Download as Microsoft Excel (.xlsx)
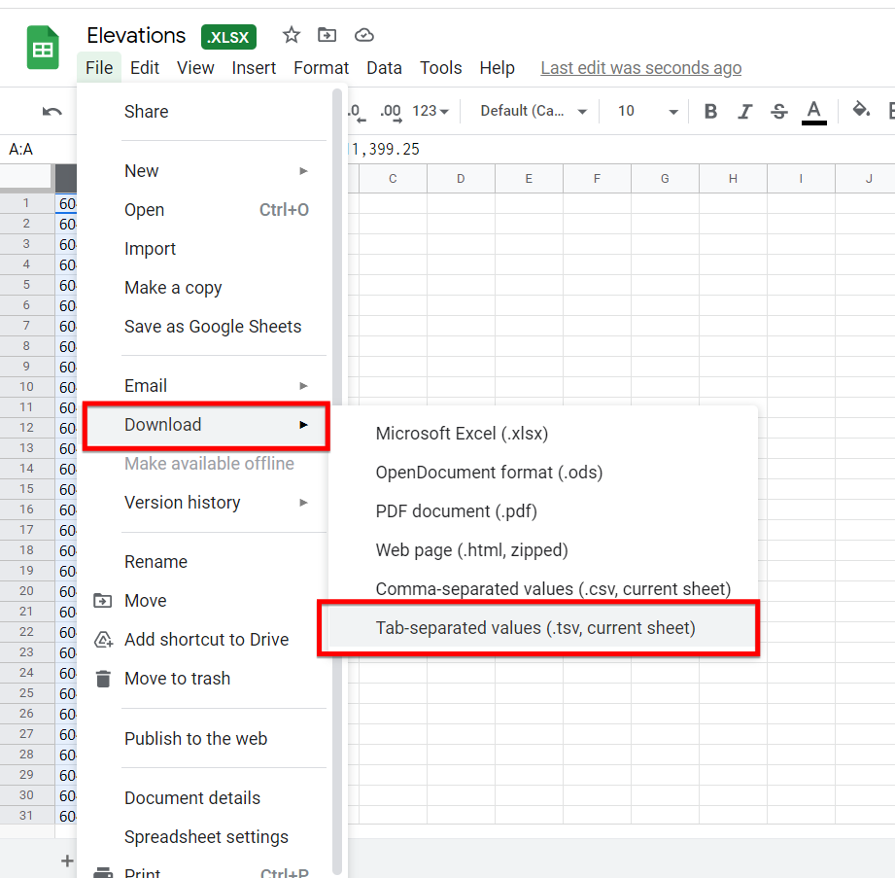This screenshot has height=878, width=895. [543, 434]
